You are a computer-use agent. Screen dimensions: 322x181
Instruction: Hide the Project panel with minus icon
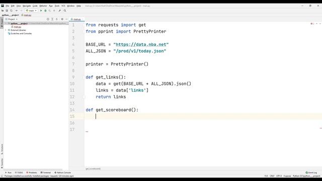(66, 19)
